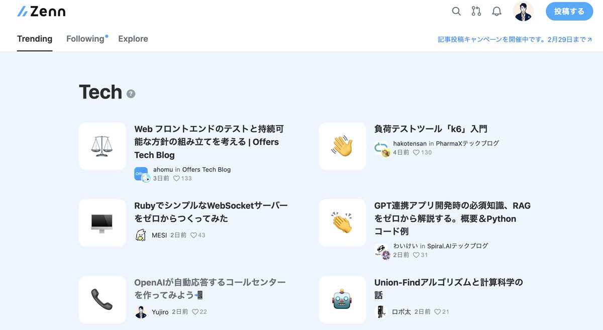Switch to the Explore tab
This screenshot has height=330, width=603.
(x=133, y=39)
